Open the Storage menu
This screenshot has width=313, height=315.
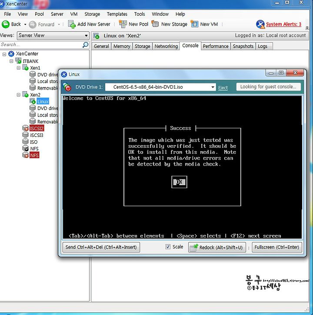[x=92, y=14]
